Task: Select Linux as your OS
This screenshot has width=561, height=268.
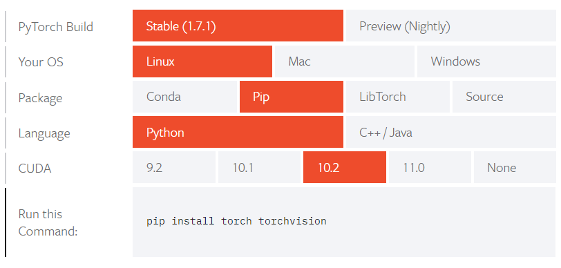Action: tap(202, 61)
